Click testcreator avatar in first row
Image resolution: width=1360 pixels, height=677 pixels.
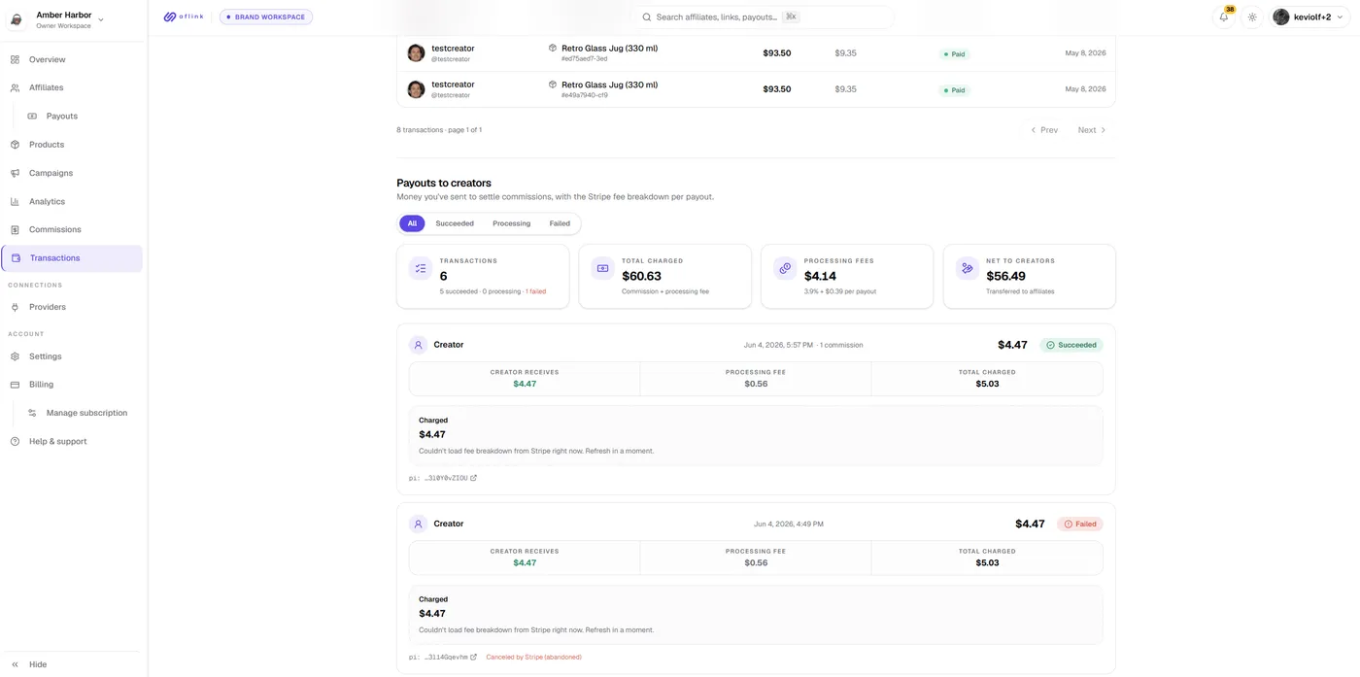tap(416, 52)
